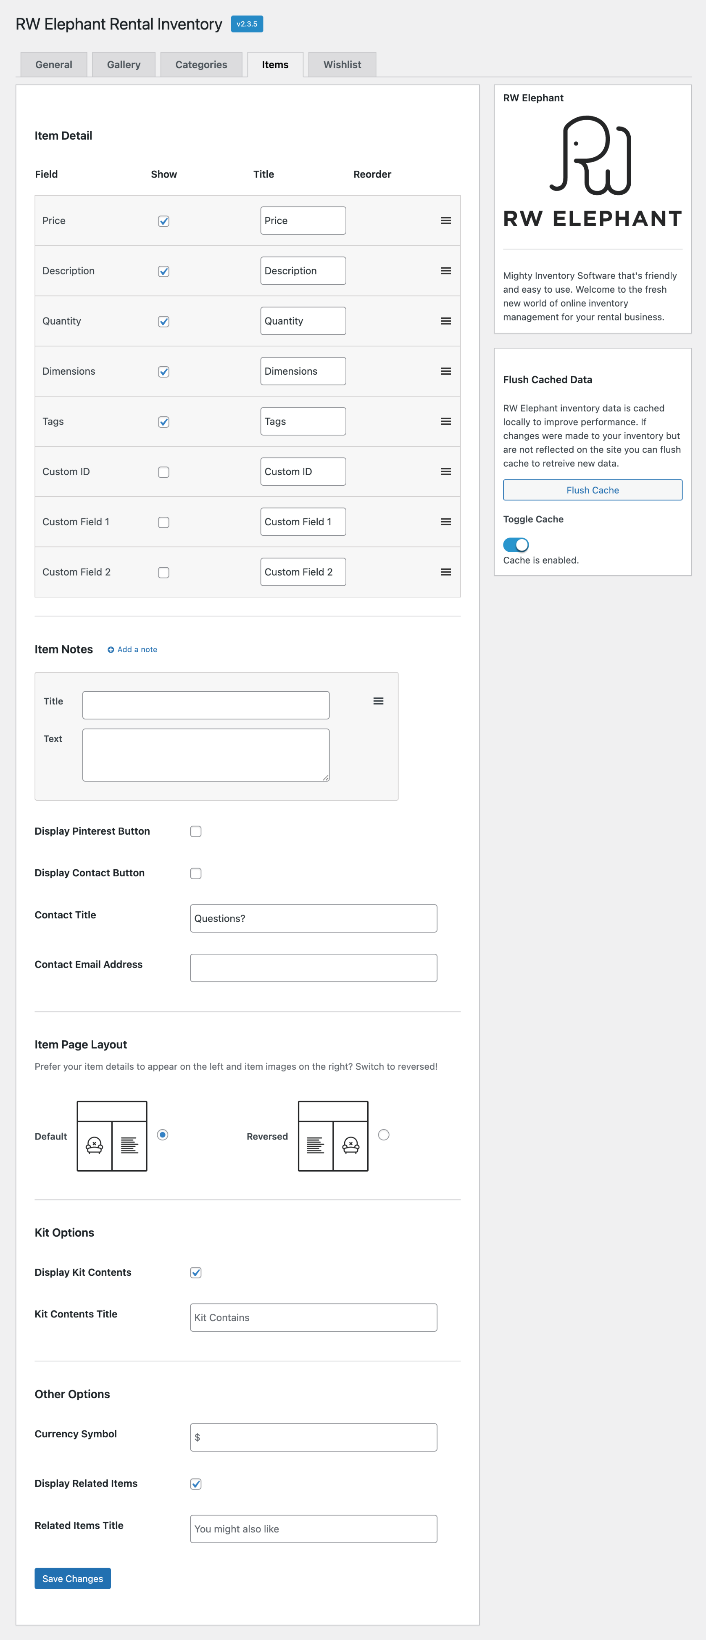Open the Gallery tab
The height and width of the screenshot is (1640, 706).
124,64
